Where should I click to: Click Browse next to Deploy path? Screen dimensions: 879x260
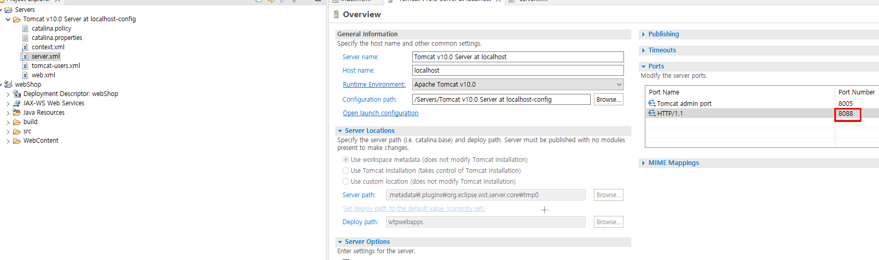coord(608,222)
